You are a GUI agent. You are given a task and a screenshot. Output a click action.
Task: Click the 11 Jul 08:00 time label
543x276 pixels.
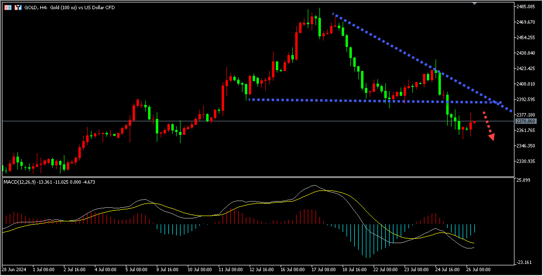[x=231, y=269]
